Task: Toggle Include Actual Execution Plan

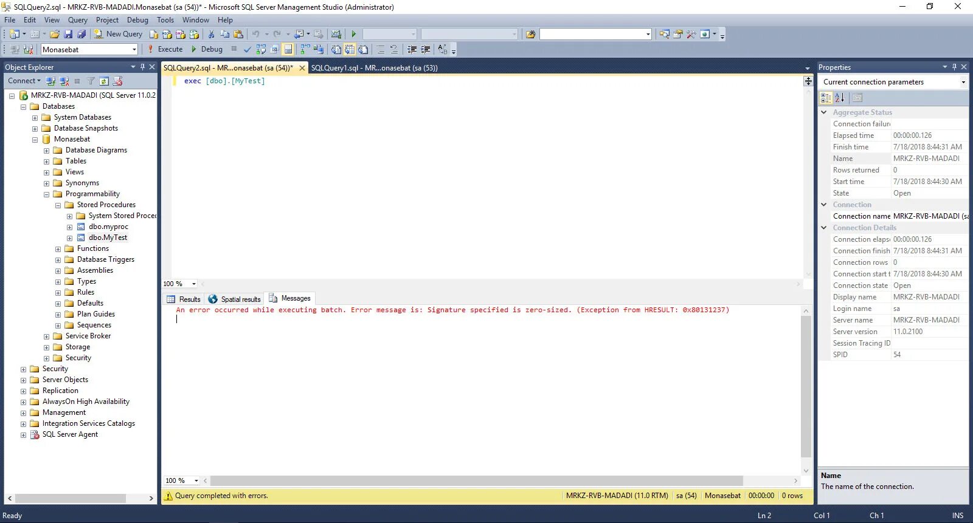Action: click(x=305, y=49)
